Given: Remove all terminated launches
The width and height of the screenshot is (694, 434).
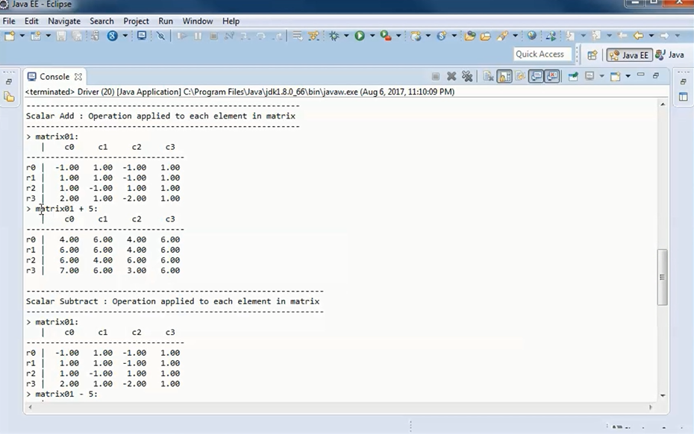Looking at the screenshot, I should 468,75.
